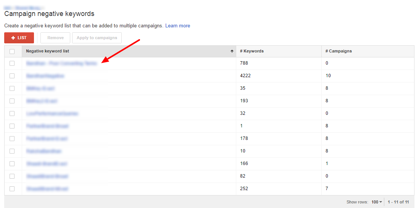
Task: Check the box for the 252-keyword list
Action: click(x=12, y=189)
